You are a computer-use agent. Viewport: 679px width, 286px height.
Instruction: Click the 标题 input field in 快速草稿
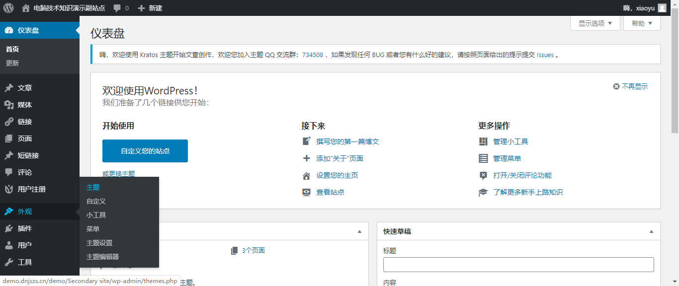click(x=518, y=265)
